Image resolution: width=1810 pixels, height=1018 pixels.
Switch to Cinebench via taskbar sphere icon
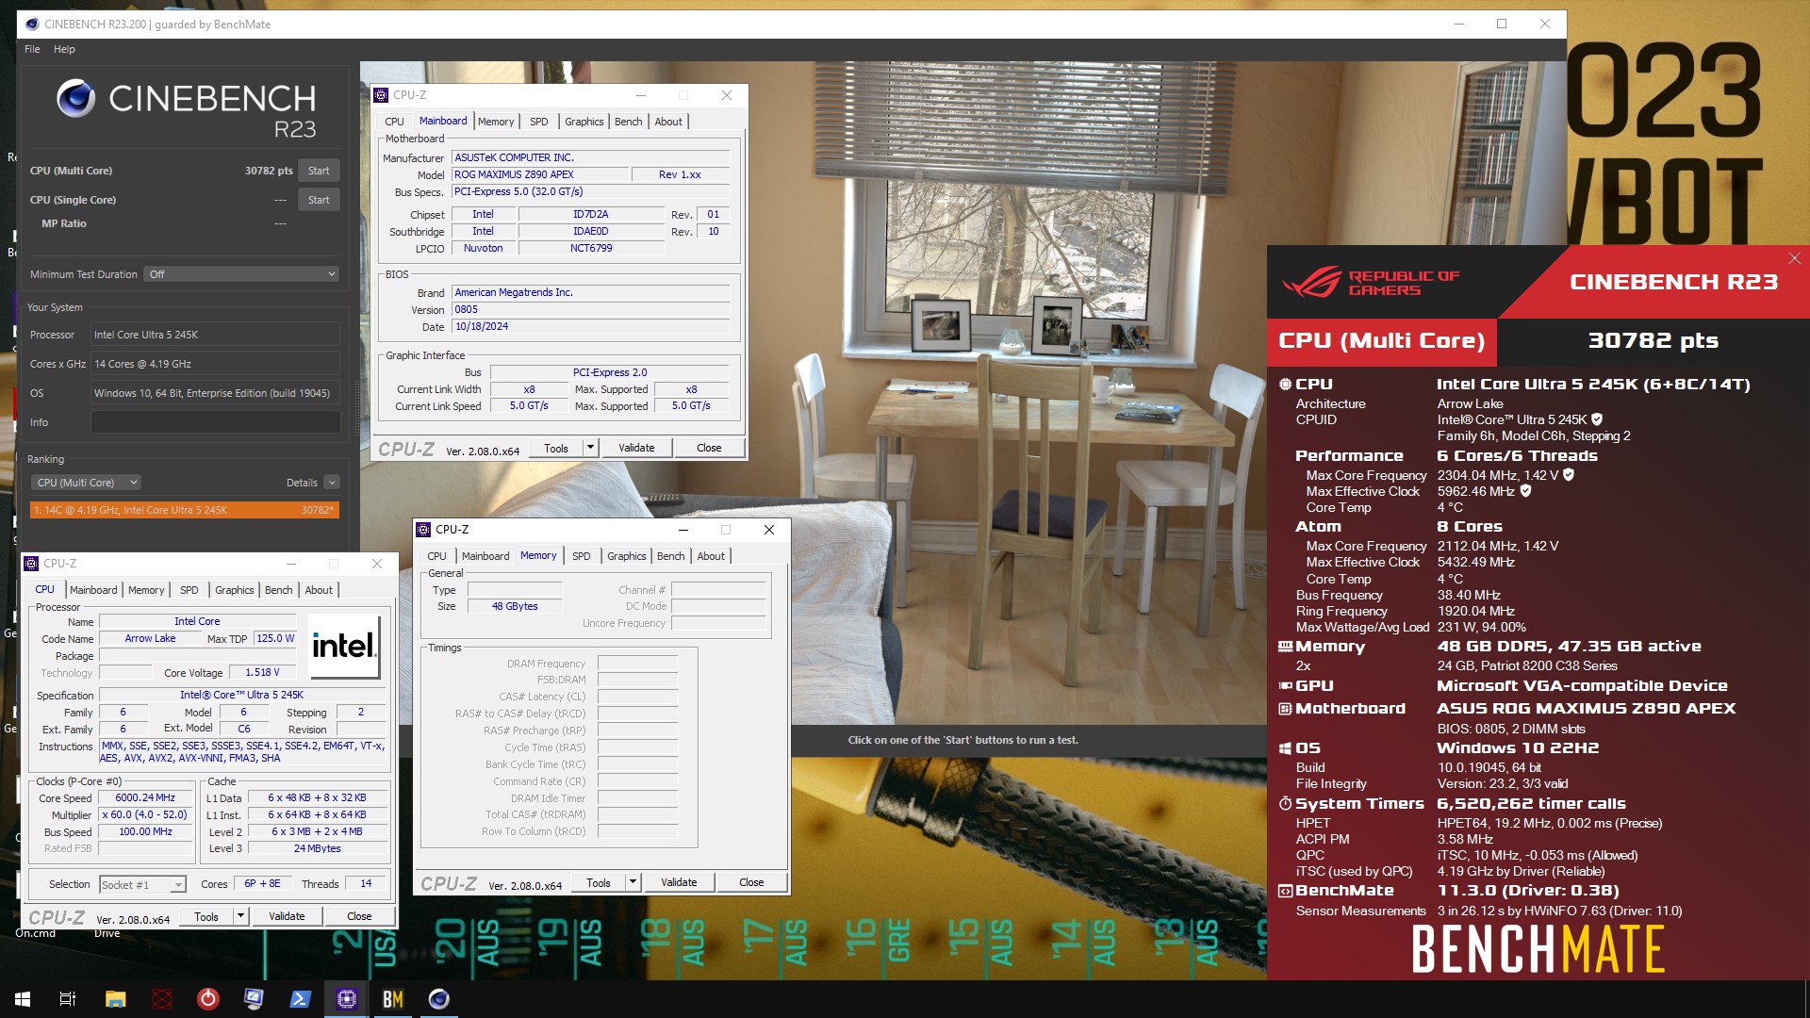[438, 999]
